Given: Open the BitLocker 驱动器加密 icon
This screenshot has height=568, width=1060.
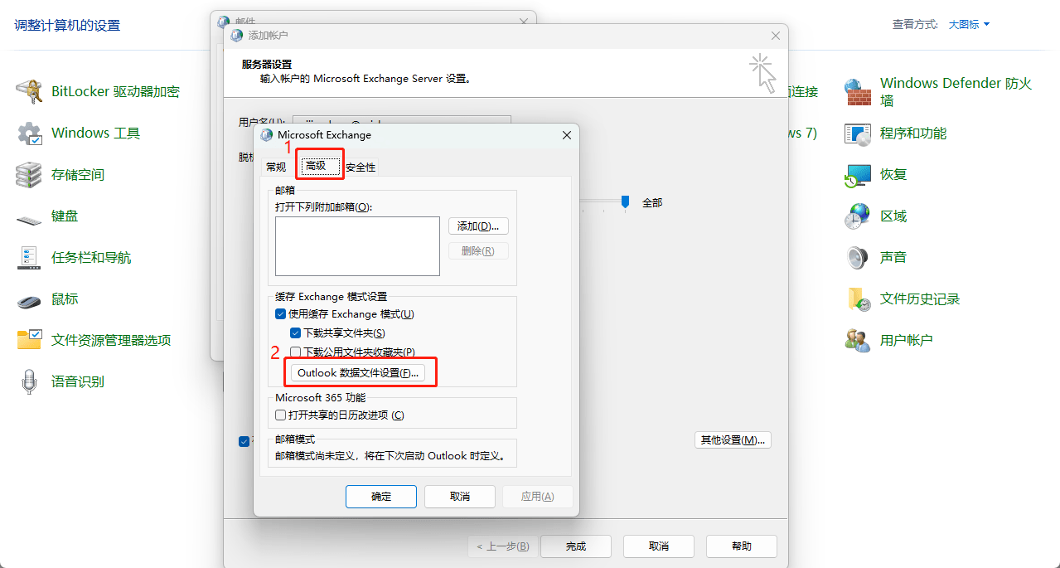Looking at the screenshot, I should (29, 91).
